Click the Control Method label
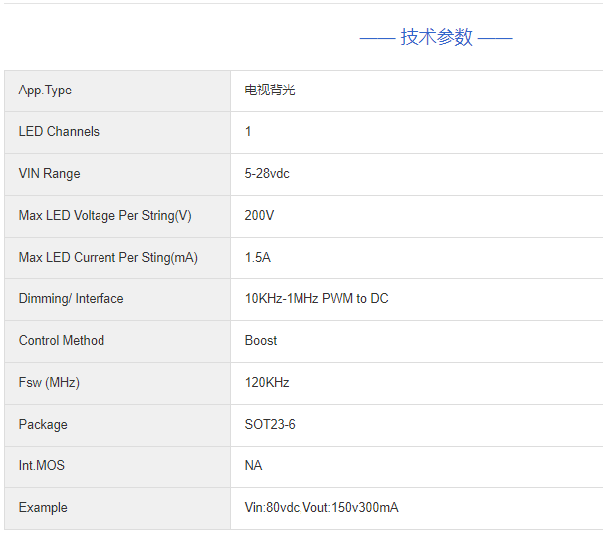The width and height of the screenshot is (603, 546). coord(61,341)
